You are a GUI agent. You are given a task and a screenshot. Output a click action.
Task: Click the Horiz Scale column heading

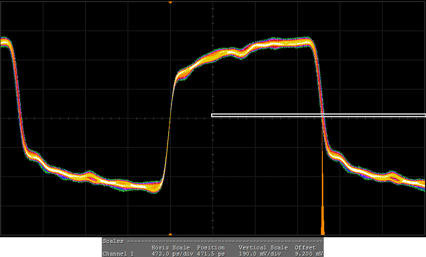point(171,248)
